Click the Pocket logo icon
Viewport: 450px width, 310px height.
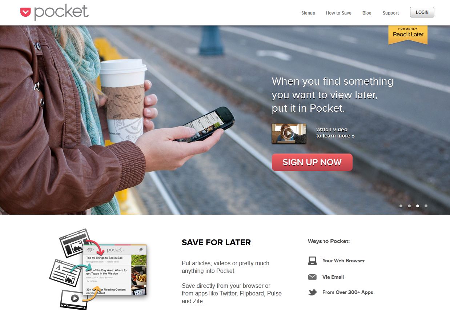click(x=25, y=12)
